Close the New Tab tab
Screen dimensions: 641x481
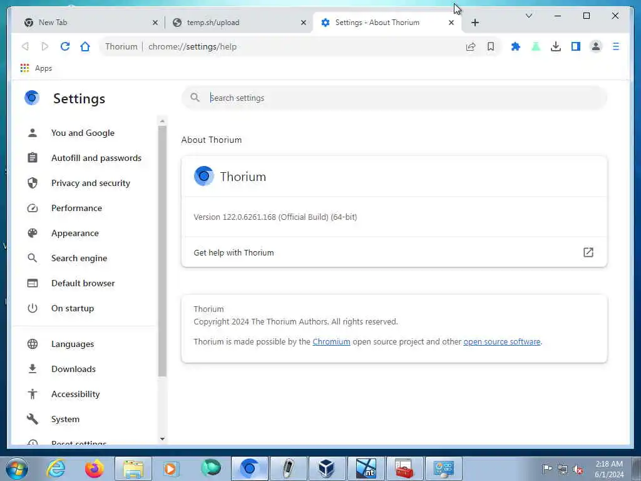tap(155, 23)
